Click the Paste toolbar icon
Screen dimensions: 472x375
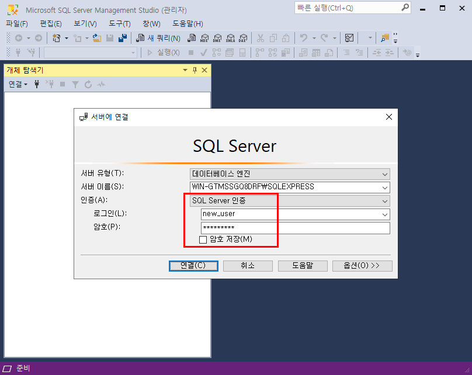(x=286, y=38)
